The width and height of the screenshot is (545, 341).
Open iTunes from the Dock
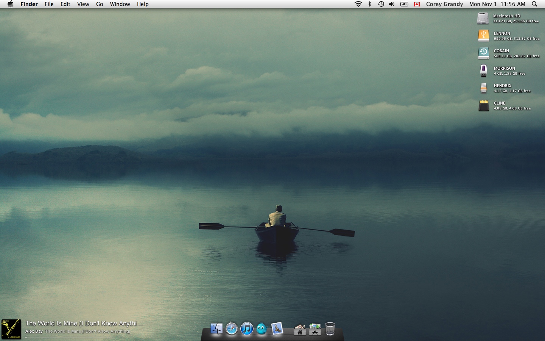(246, 328)
